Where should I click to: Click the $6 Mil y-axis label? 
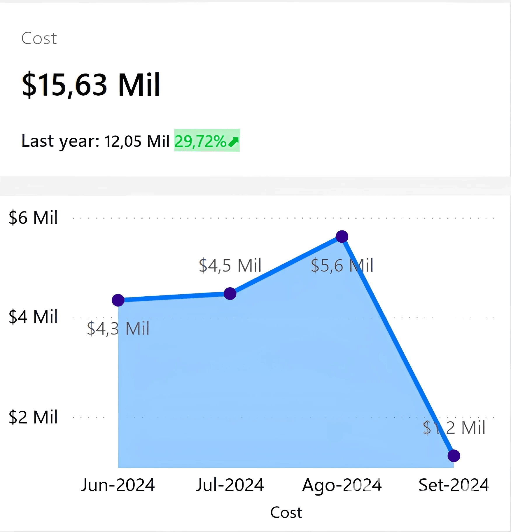coord(33,218)
